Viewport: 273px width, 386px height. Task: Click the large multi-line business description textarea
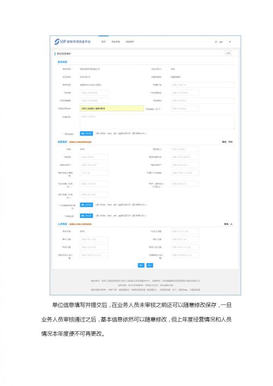click(x=157, y=121)
